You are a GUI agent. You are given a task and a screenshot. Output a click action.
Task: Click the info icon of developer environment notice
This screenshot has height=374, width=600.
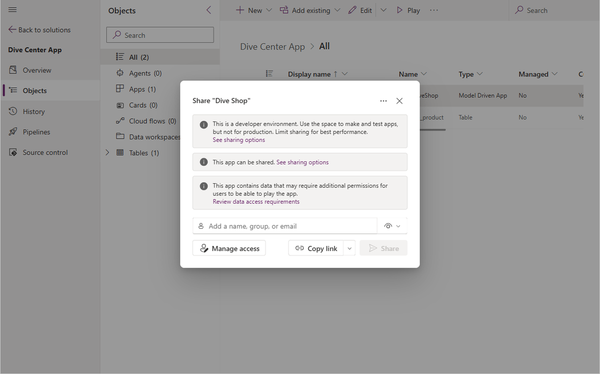[203, 125]
